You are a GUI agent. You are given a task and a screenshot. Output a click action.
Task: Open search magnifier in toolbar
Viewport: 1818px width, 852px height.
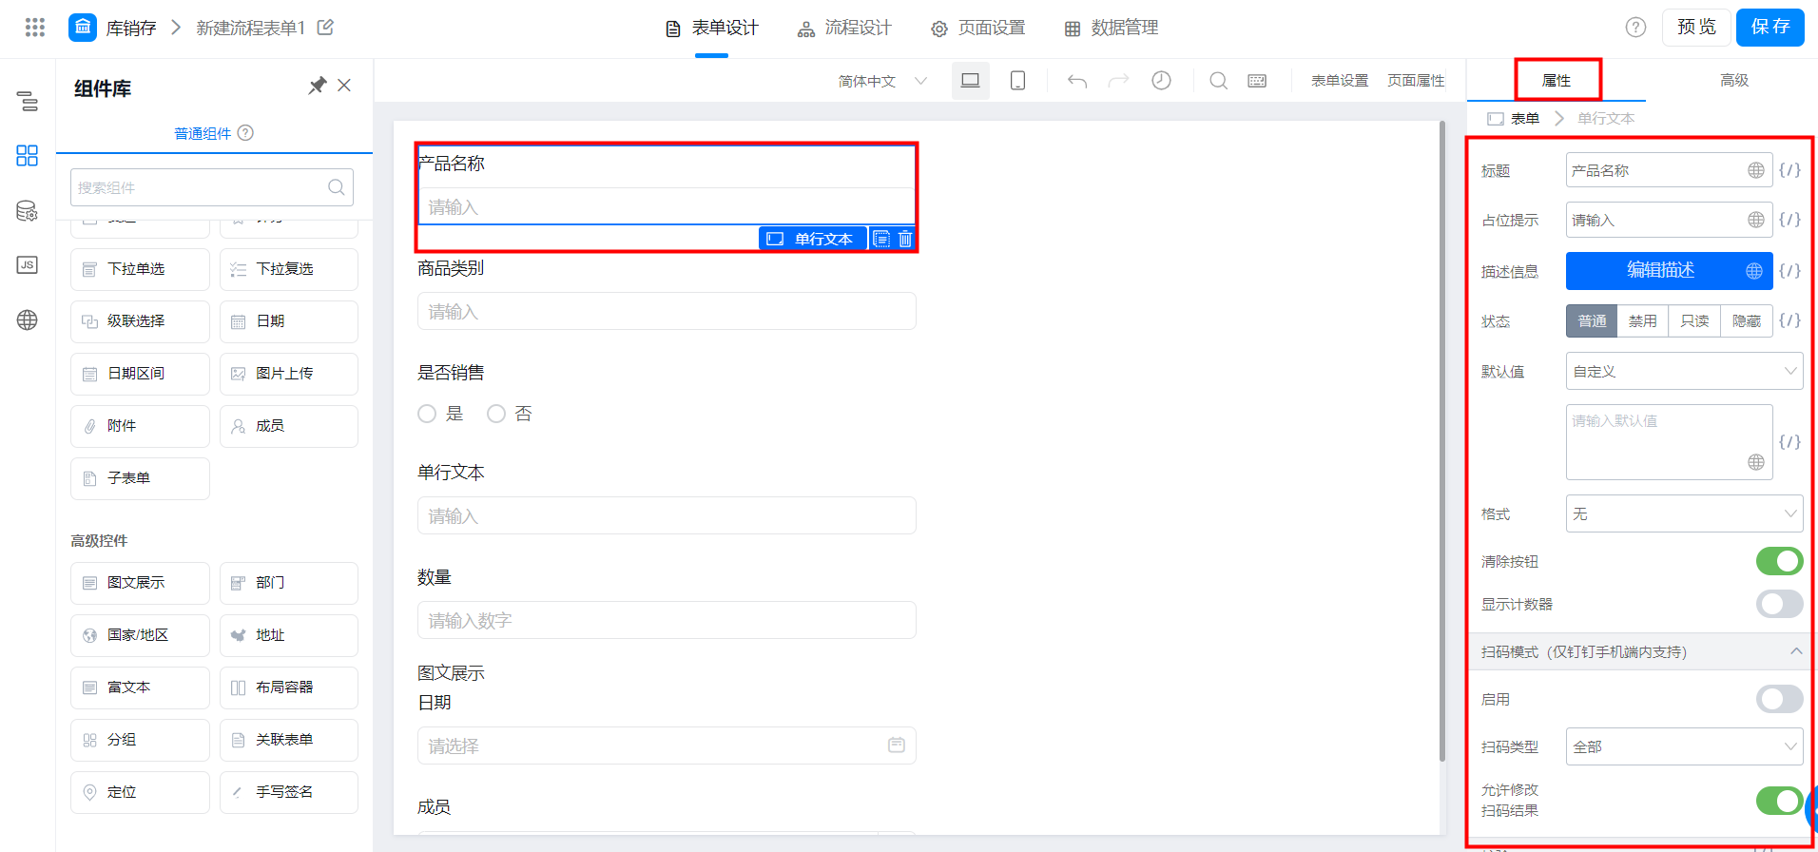pos(1218,81)
